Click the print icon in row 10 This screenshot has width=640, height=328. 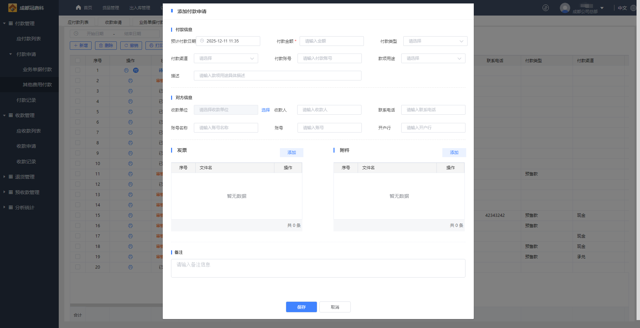click(130, 164)
